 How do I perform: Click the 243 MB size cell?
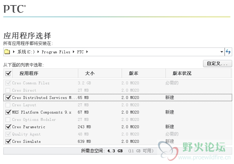(84, 127)
